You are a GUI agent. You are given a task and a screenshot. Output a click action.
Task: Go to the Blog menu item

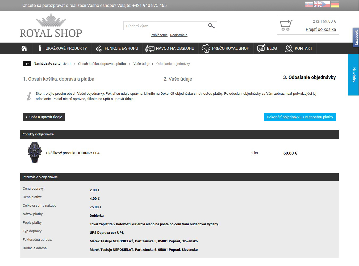click(x=267, y=48)
